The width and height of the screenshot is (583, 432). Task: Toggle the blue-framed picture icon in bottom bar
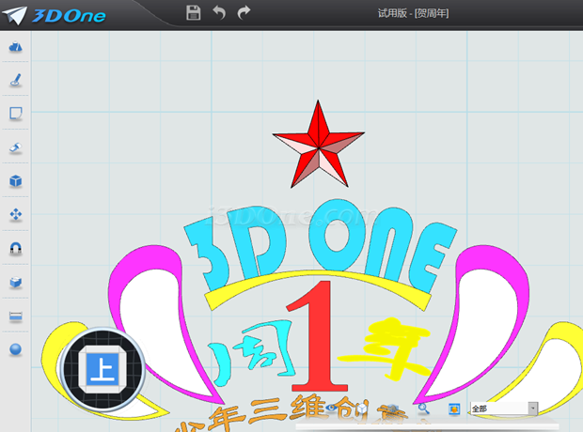[453, 409]
